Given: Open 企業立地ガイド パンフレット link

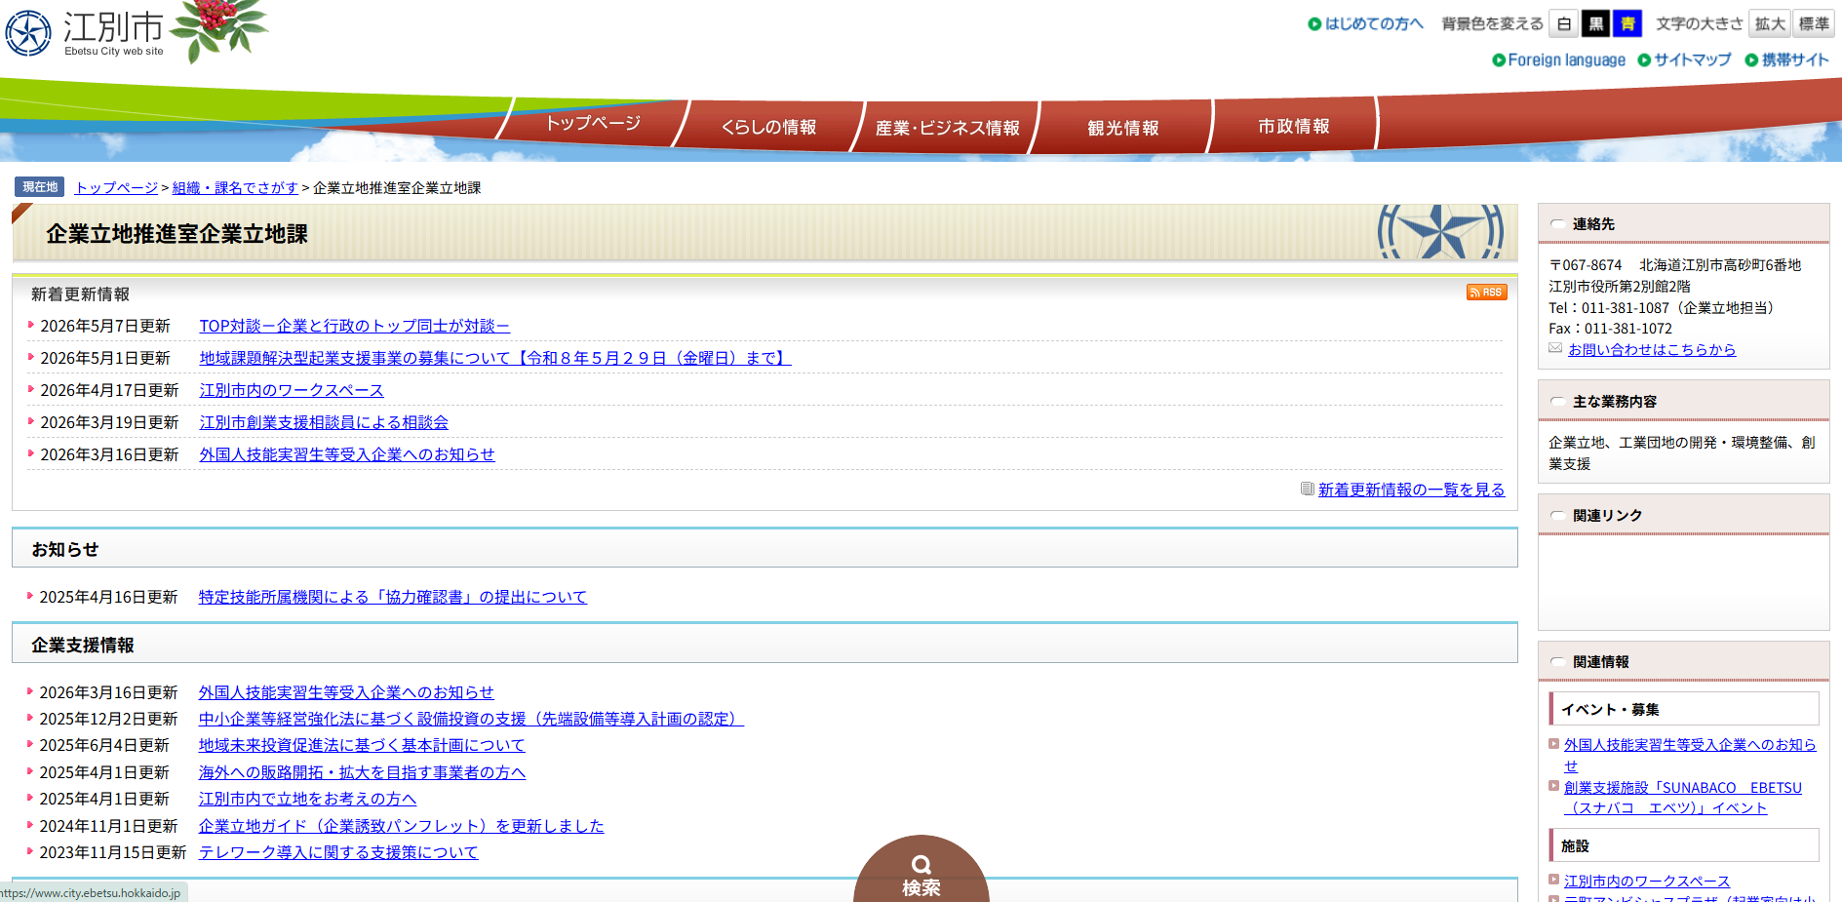Looking at the screenshot, I should [x=402, y=826].
